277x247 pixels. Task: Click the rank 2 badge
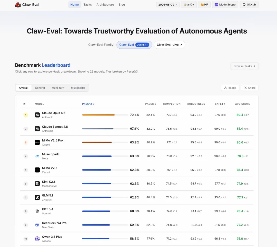click(26, 129)
